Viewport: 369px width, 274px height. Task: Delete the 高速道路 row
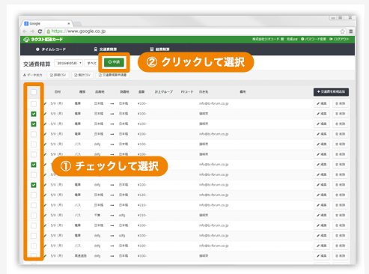click(341, 256)
